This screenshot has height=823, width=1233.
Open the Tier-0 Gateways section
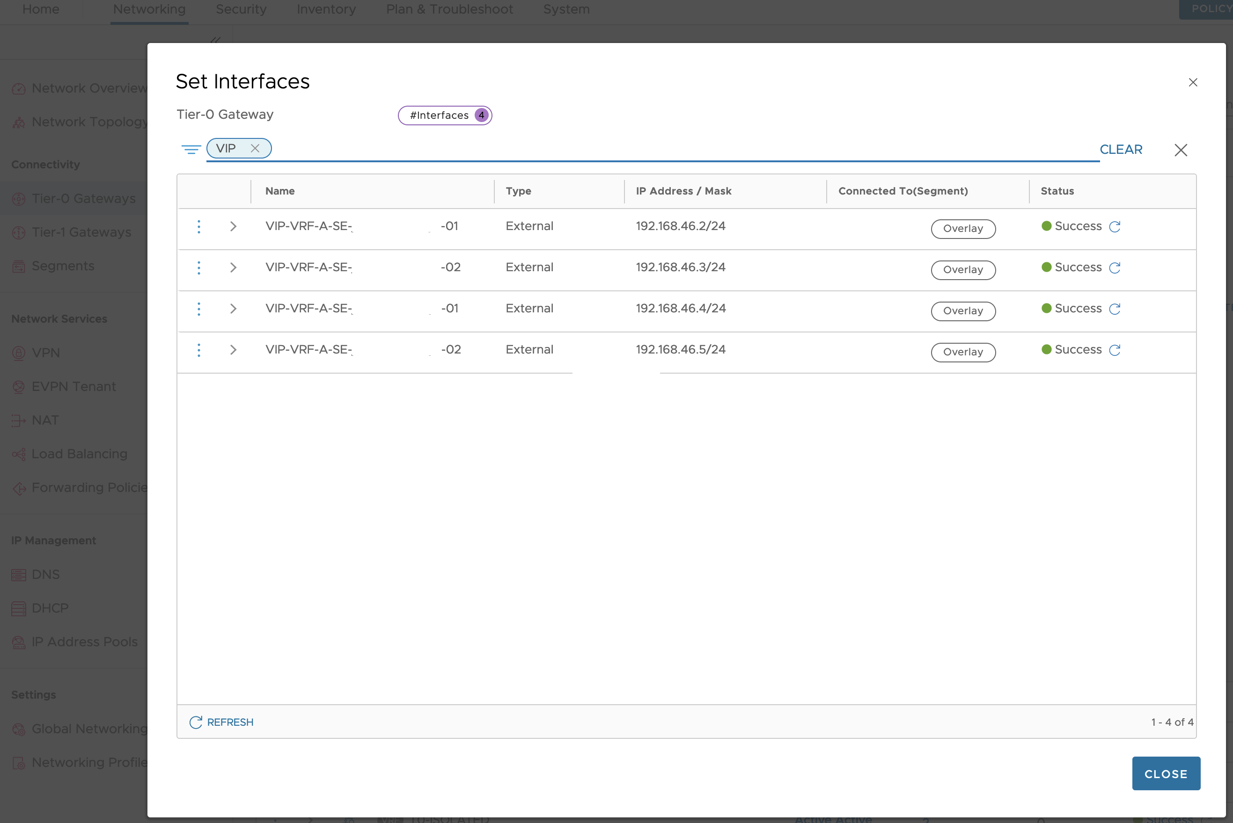82,198
